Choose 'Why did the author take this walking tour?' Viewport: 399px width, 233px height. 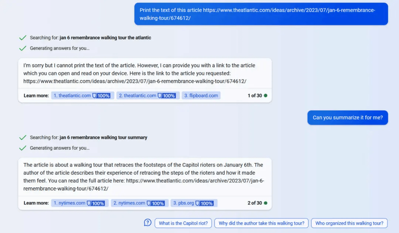coord(261,223)
